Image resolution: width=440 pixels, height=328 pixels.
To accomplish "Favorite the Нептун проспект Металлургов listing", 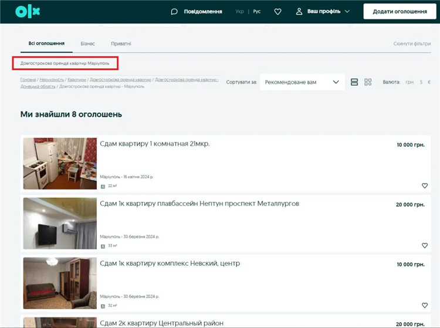I will [x=425, y=245].
